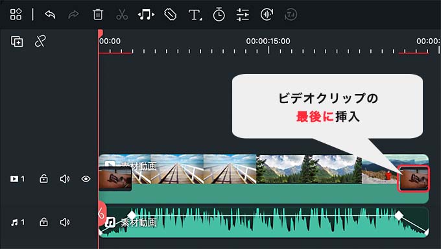Viewport: 441px width, 249px height.
Task: Click the delete trash can icon
Action: coord(97,14)
